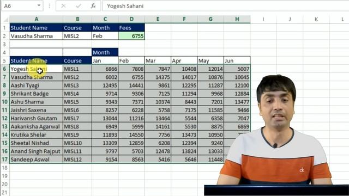Click Jan value 13044 for Harivansh Gautam
The image size is (349, 196).
pyautogui.click(x=105, y=118)
